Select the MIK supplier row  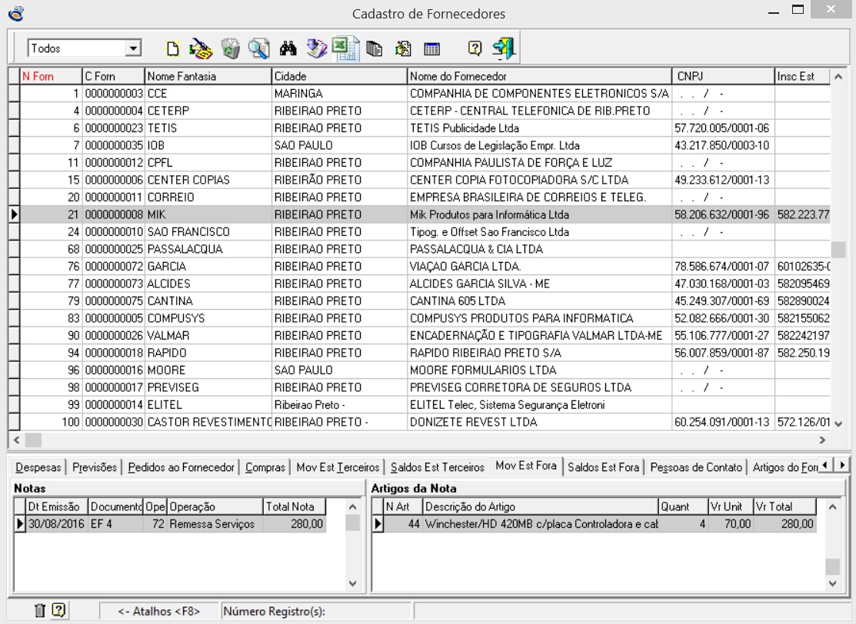coord(425,214)
